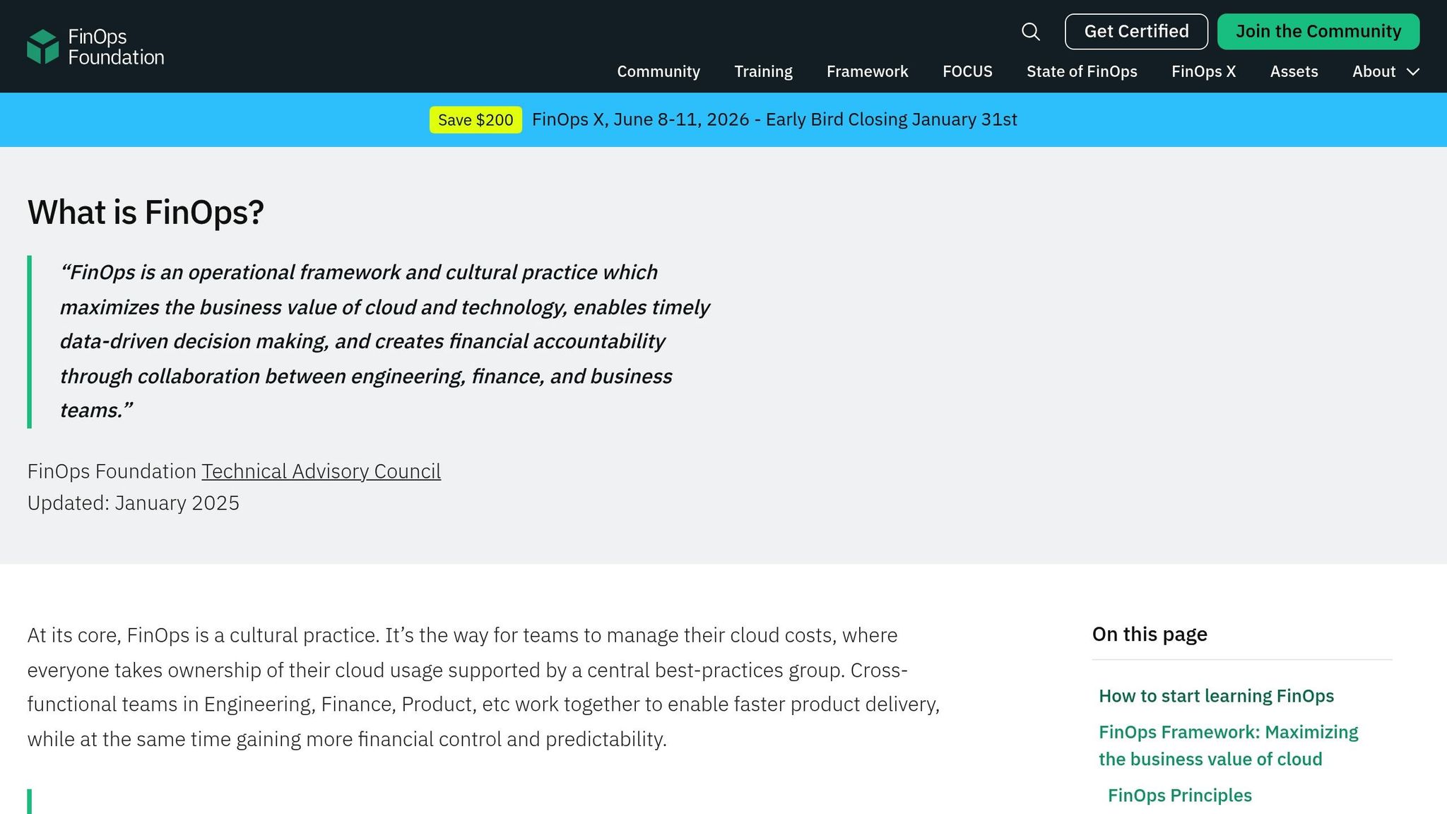Open State of FinOps page
The image size is (1447, 814).
1081,72
